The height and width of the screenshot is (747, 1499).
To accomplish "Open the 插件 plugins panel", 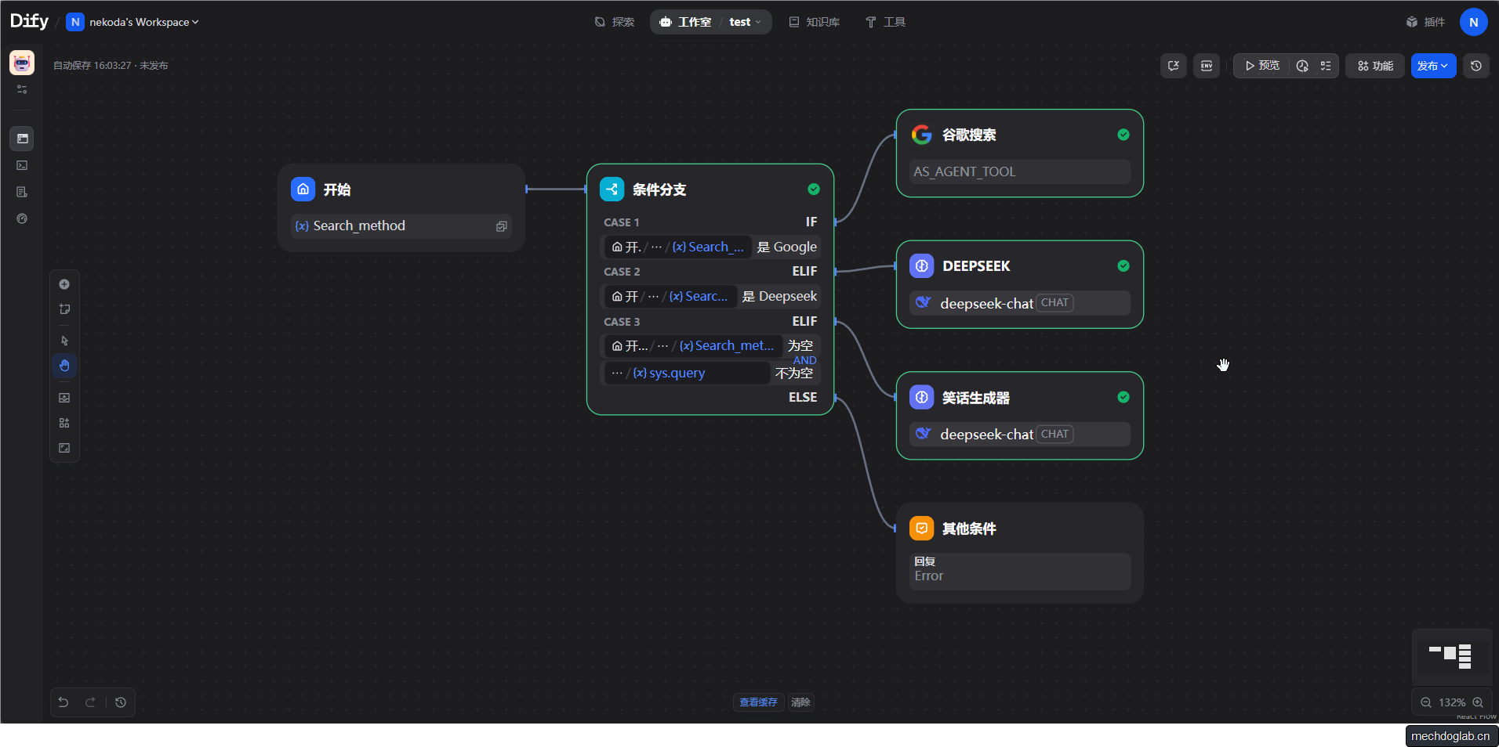I will [1426, 22].
